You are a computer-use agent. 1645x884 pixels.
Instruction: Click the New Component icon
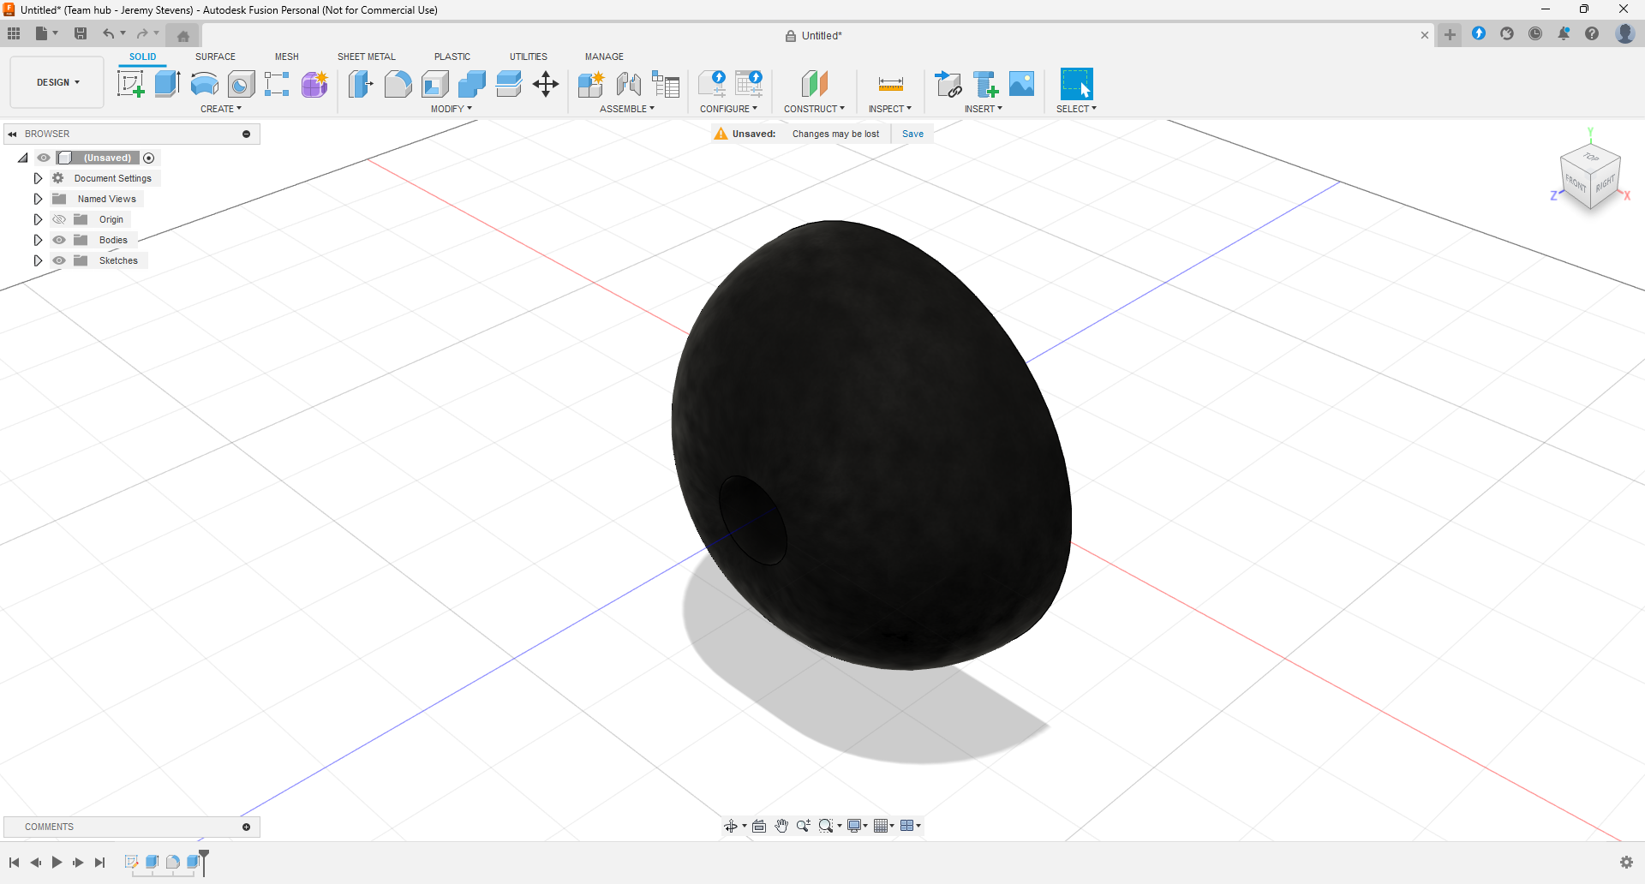(x=591, y=84)
